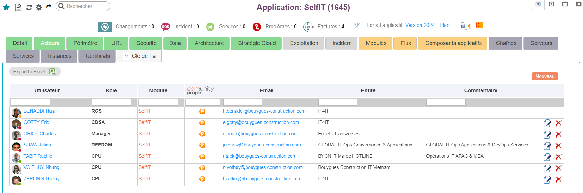
Task: Click the share arrow icon
Action: click(x=48, y=6)
